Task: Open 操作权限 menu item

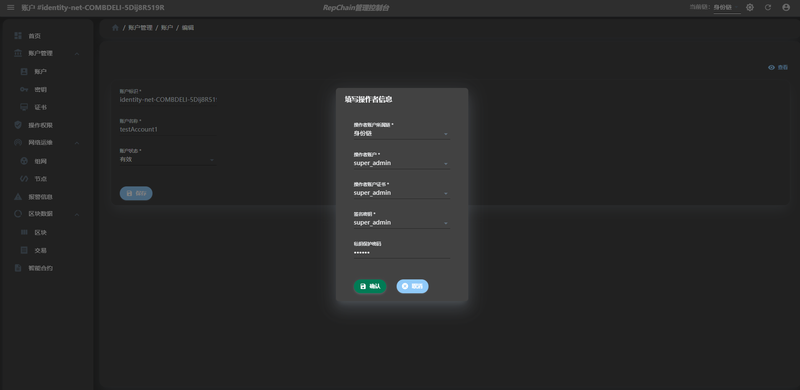Action: [48, 125]
